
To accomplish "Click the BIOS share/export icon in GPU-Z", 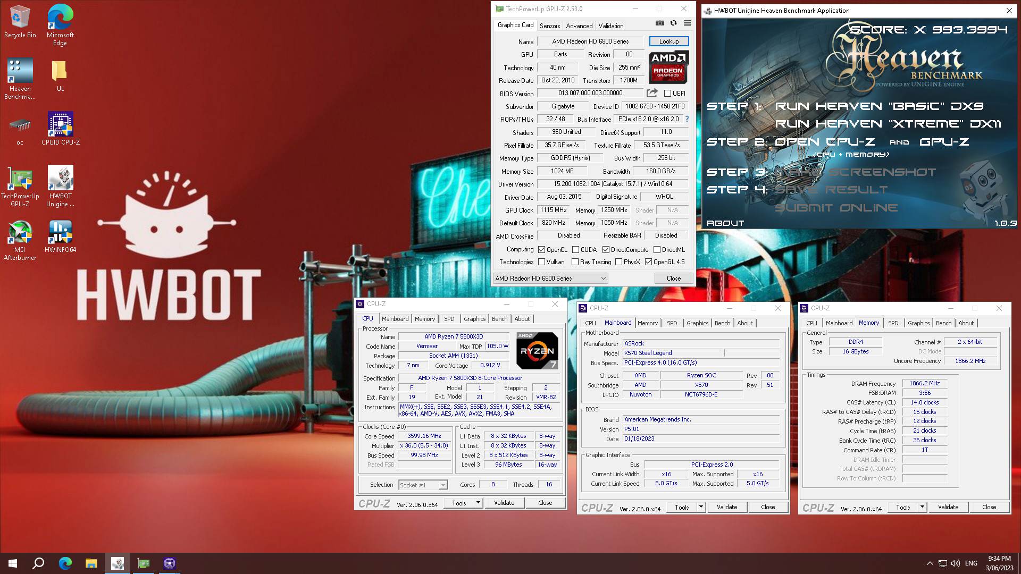I will coord(652,93).
